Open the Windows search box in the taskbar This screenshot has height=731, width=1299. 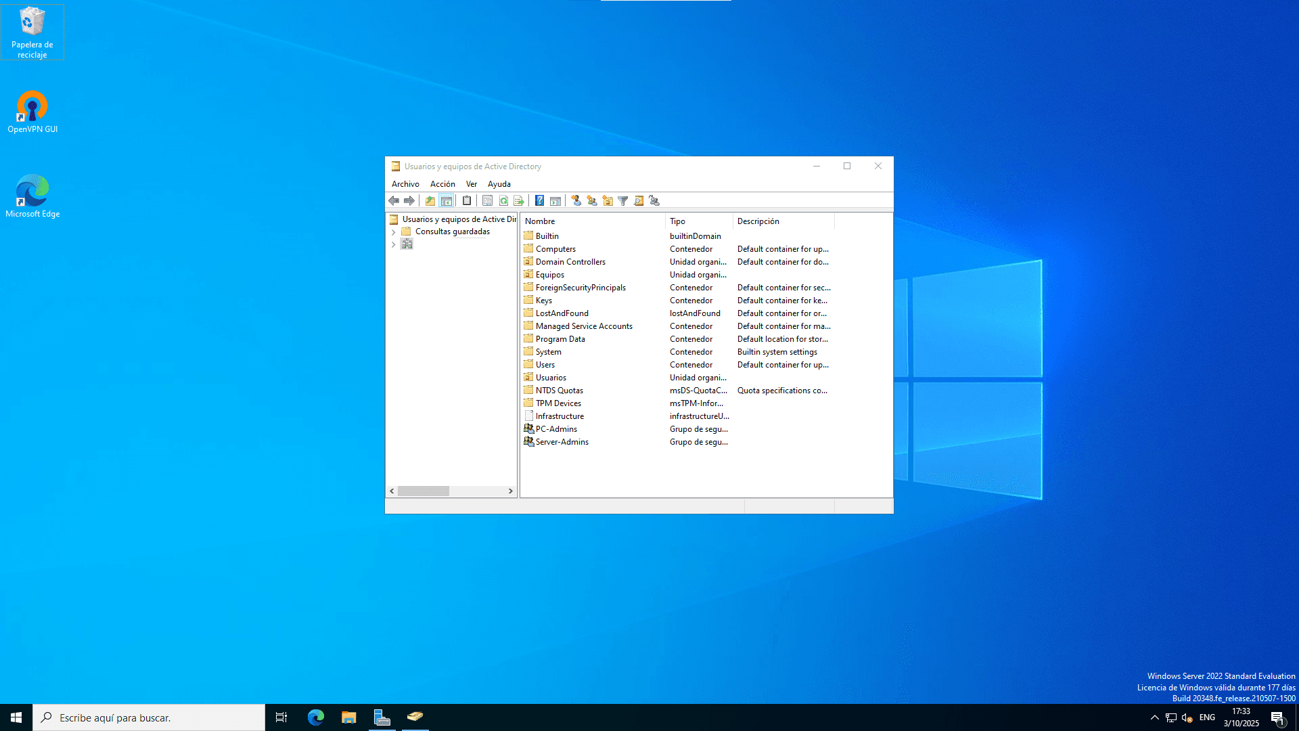pyautogui.click(x=135, y=717)
